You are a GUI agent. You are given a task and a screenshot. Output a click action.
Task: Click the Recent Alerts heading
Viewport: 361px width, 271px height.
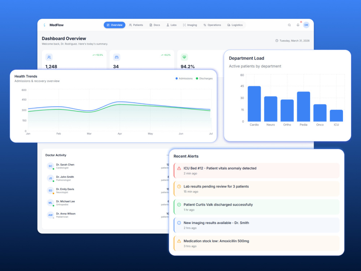pyautogui.click(x=186, y=156)
